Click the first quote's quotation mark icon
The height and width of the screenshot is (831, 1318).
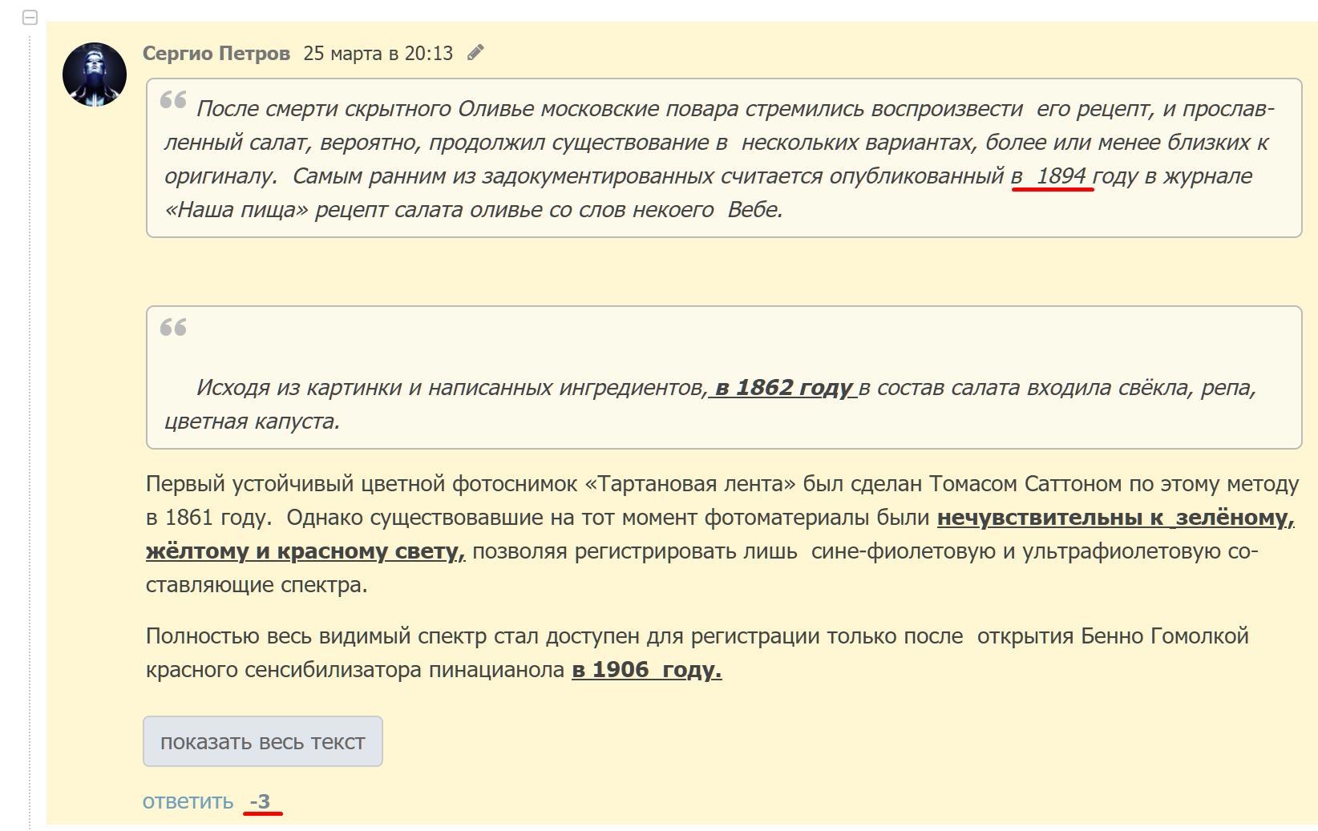173,101
